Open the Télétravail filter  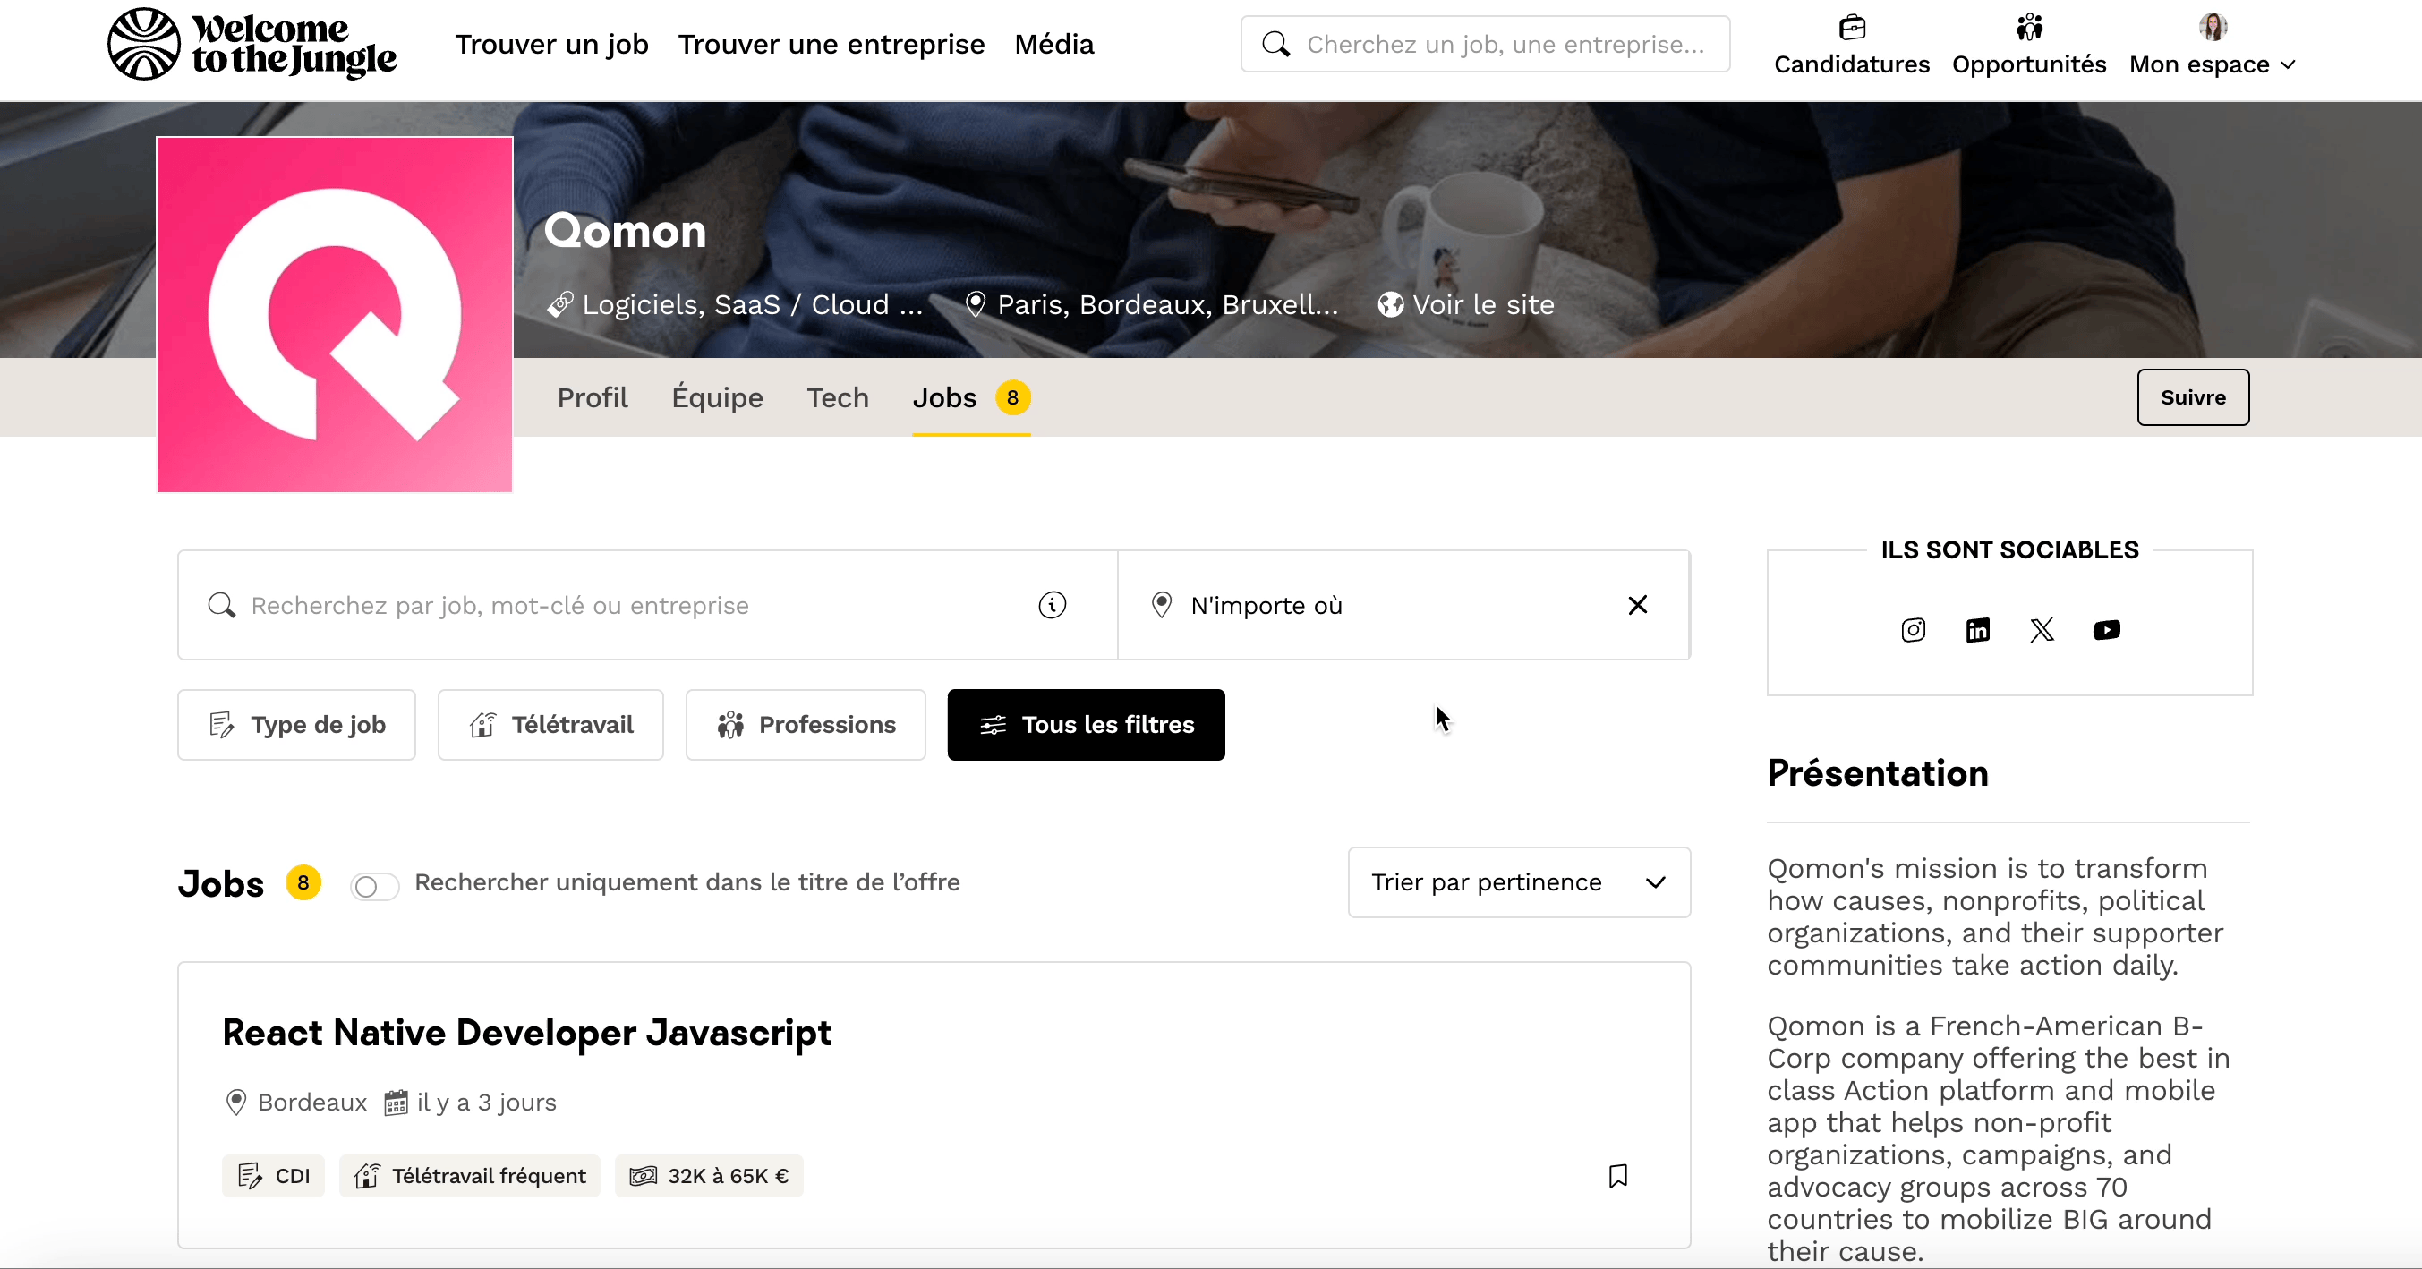tap(550, 725)
